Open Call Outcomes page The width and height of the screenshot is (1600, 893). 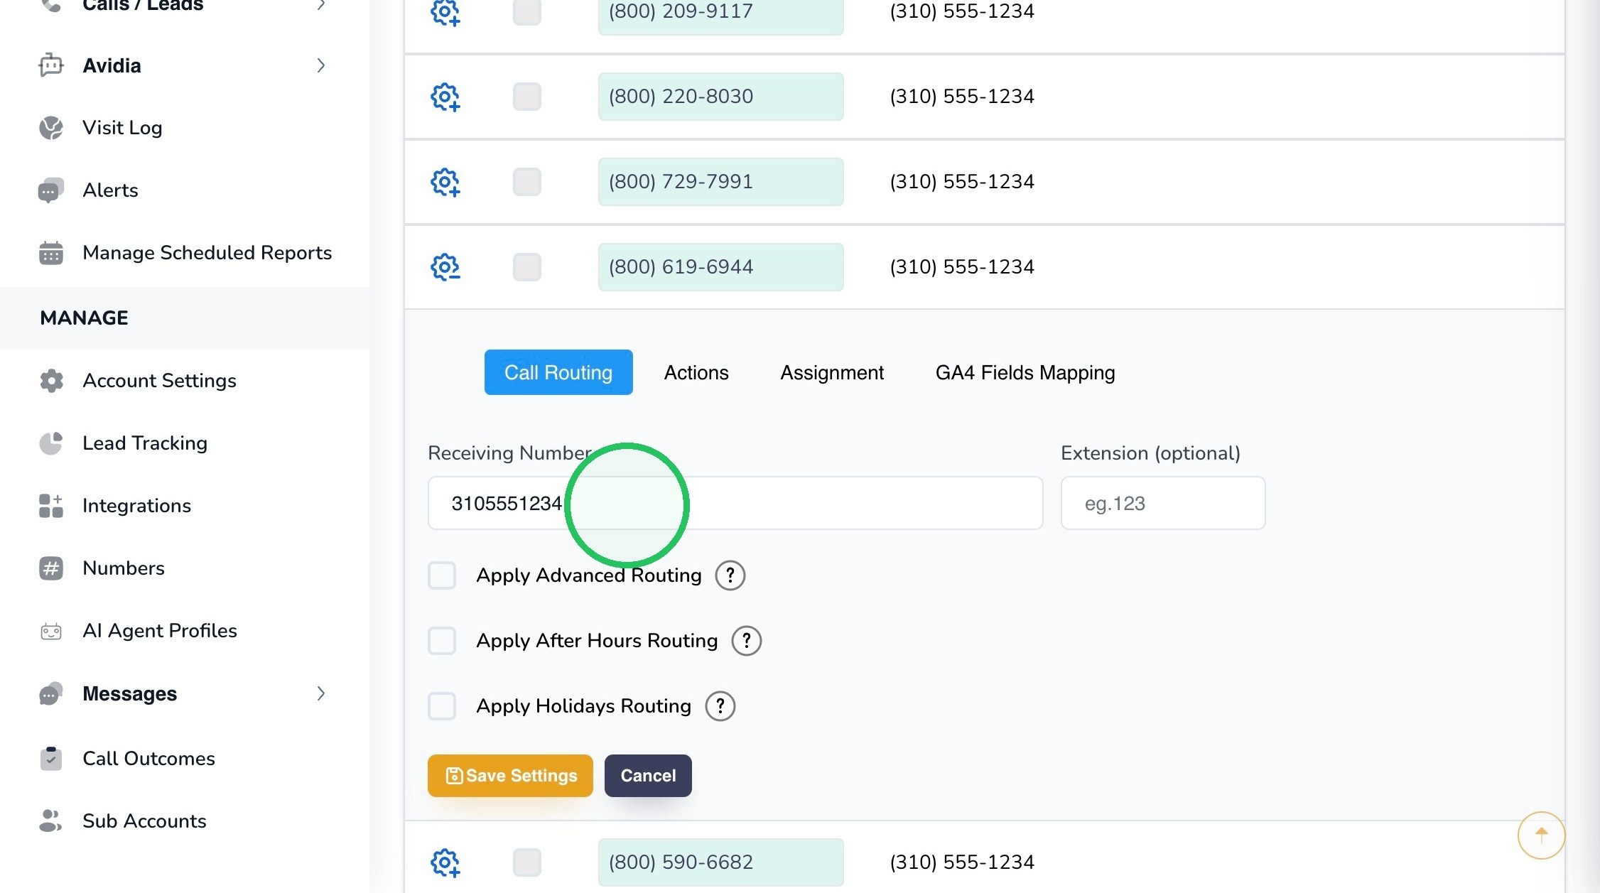[x=148, y=759]
